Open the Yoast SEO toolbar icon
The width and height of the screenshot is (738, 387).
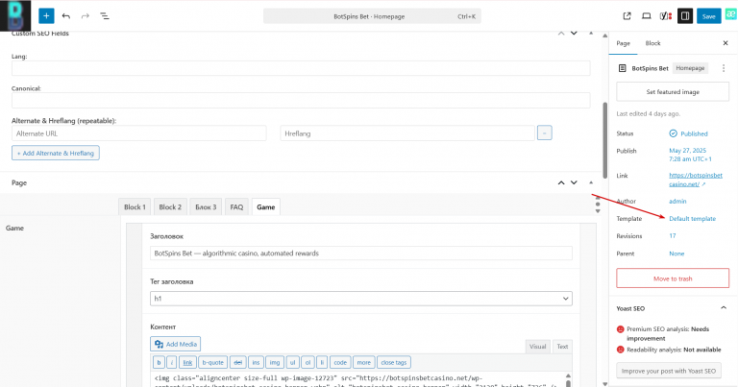click(x=666, y=16)
